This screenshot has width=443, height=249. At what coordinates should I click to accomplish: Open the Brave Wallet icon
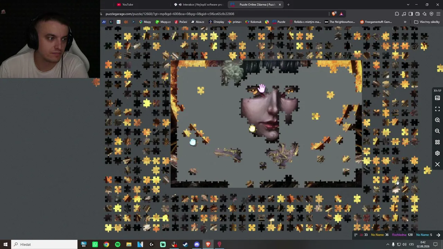(418, 14)
